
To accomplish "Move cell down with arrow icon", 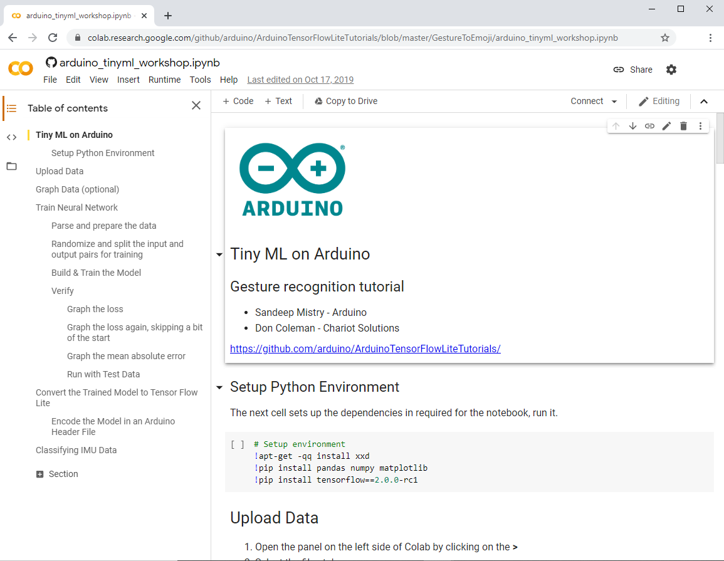I will [x=632, y=126].
